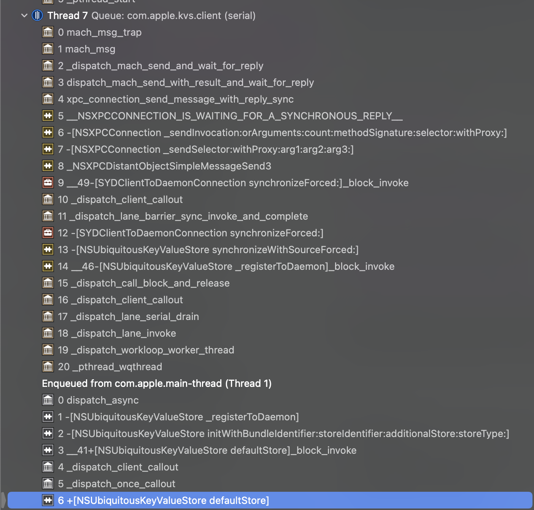Click library icon beside dispatch_async frame
This screenshot has width=534, height=510.
tap(48, 400)
